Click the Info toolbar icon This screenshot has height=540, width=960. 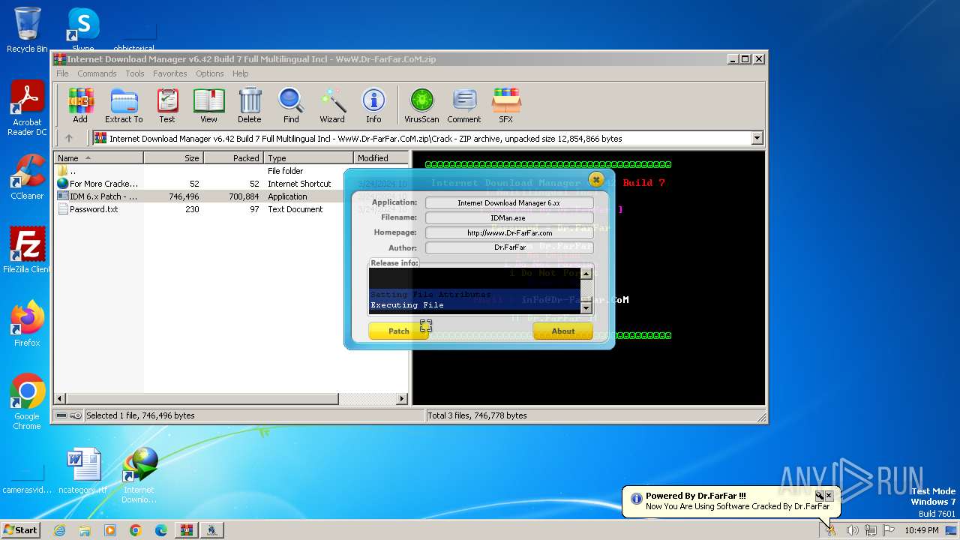373,106
